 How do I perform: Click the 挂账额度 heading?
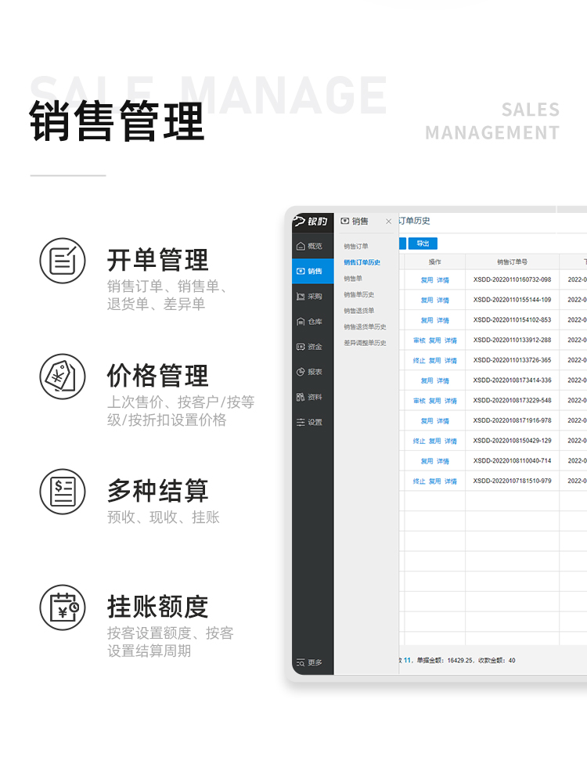point(158,607)
